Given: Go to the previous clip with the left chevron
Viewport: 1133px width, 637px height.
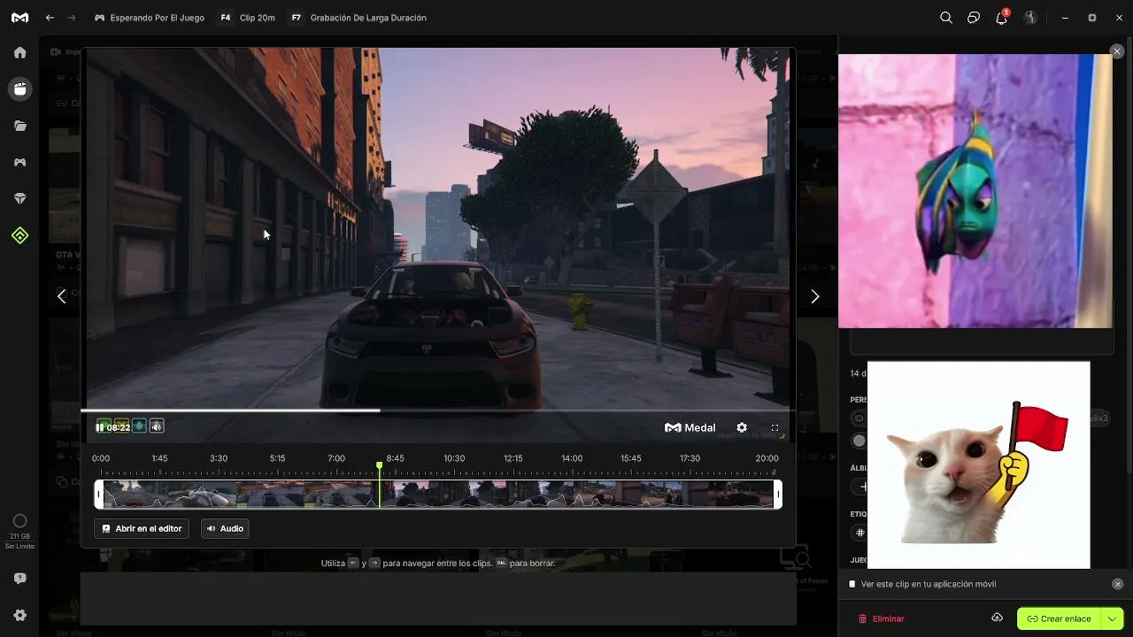Looking at the screenshot, I should point(61,296).
